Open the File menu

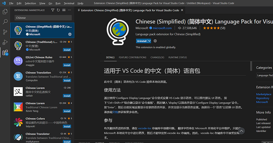(x=11, y=3)
